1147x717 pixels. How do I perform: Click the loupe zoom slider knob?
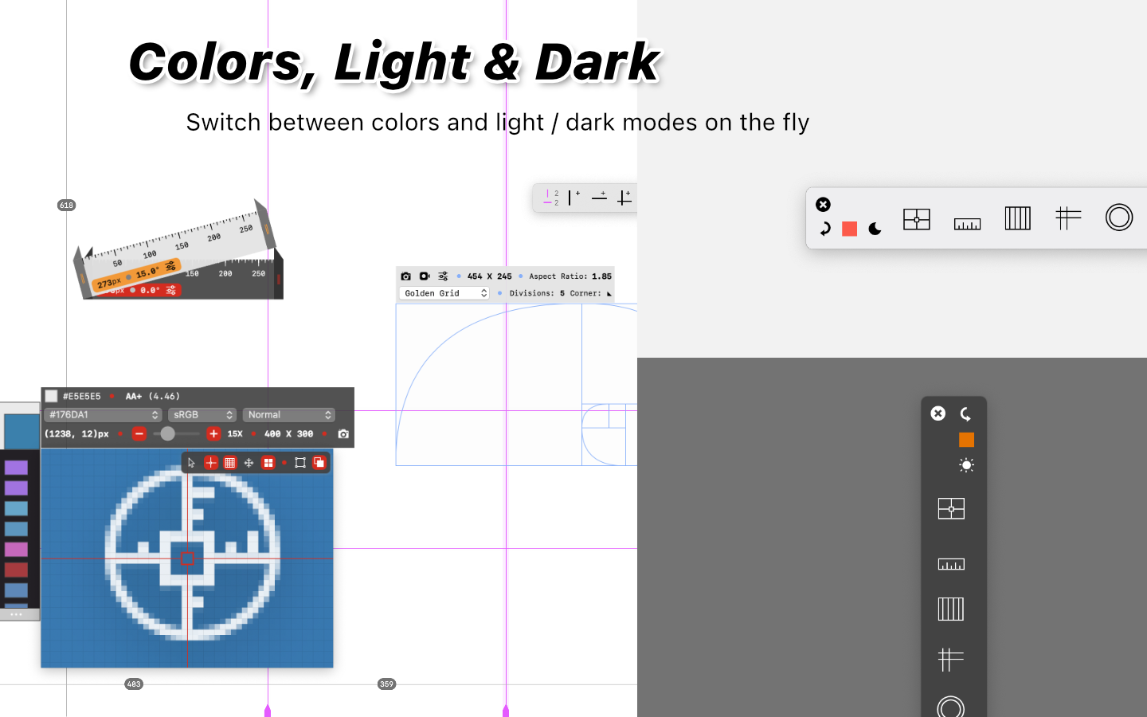pyautogui.click(x=167, y=434)
